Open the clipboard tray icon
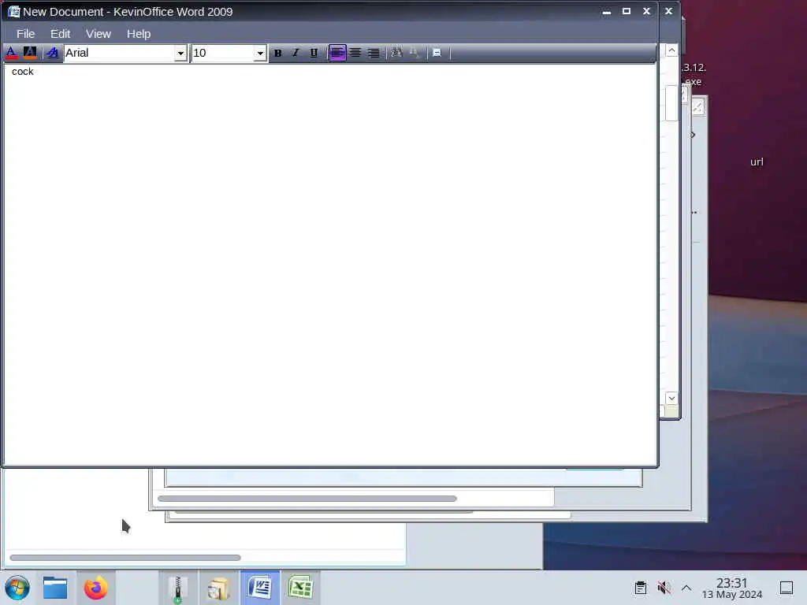Viewport: 807px width, 605px height. [x=641, y=588]
